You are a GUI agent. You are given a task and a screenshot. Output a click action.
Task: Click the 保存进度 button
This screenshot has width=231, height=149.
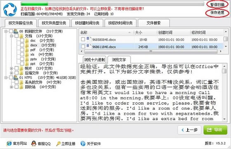(217, 13)
